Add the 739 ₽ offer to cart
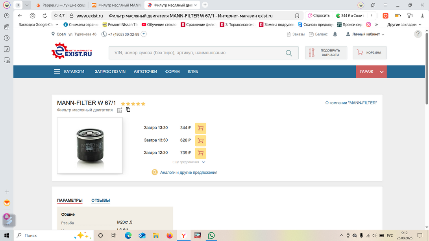Viewport: 429px width, 241px height. (x=200, y=153)
